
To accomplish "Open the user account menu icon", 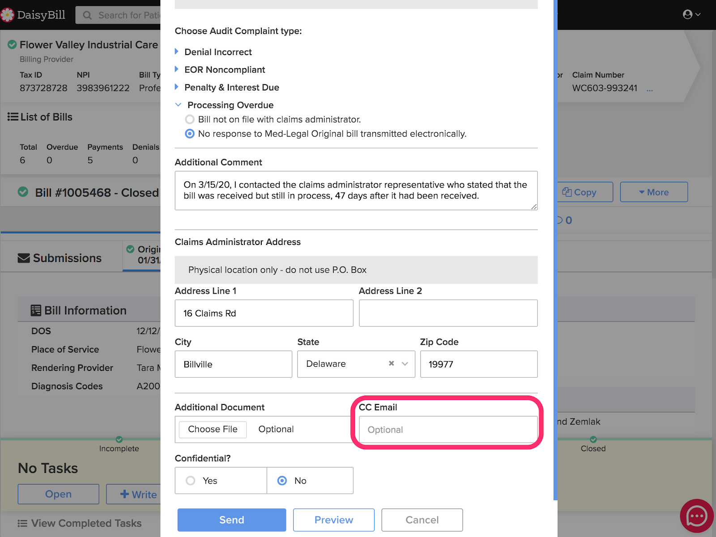I will [x=691, y=15].
